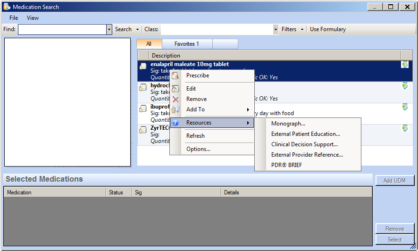Switch to the Favorites 1 tab

pos(187,44)
